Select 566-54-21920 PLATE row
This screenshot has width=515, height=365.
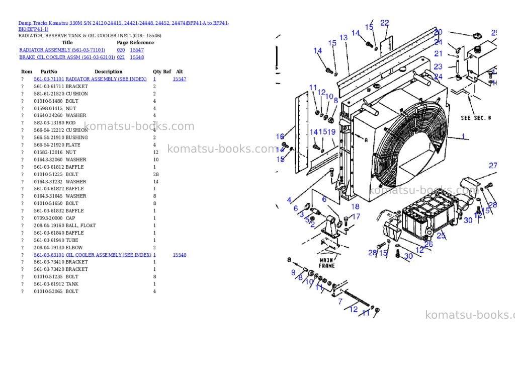pyautogui.click(x=89, y=144)
